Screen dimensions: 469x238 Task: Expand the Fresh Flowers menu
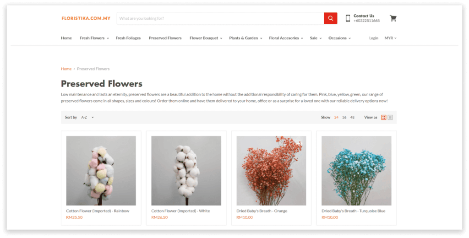[94, 38]
